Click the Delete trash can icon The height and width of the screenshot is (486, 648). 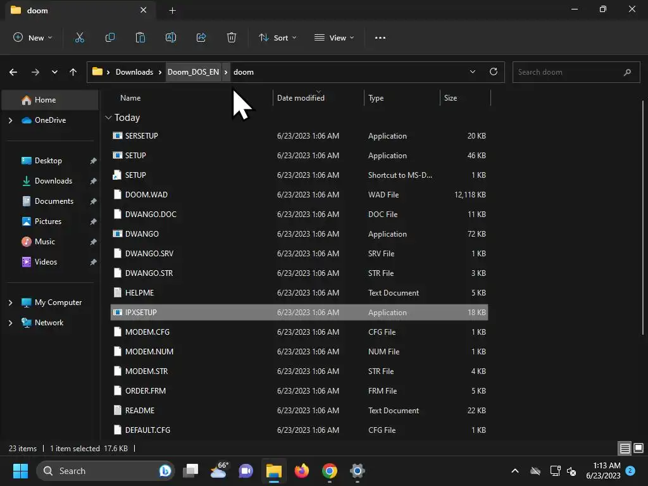tap(232, 37)
